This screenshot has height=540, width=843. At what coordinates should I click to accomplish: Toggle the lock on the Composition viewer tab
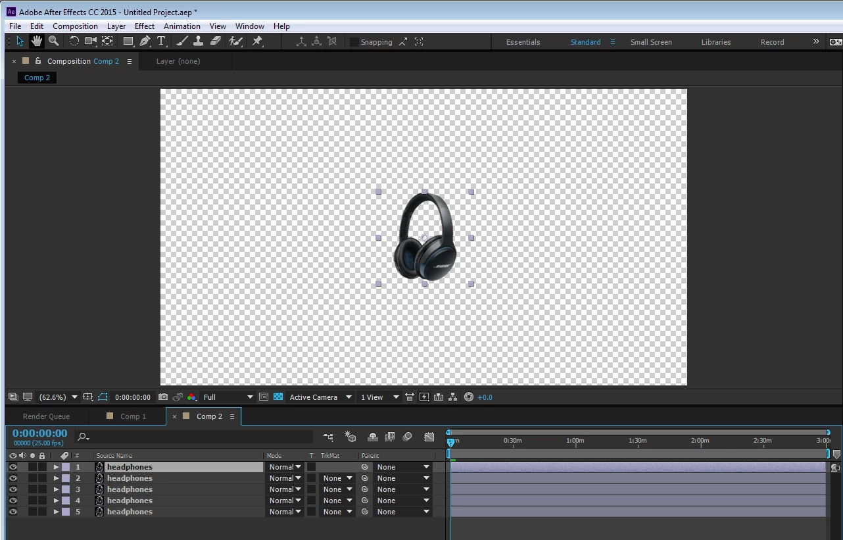click(x=38, y=61)
